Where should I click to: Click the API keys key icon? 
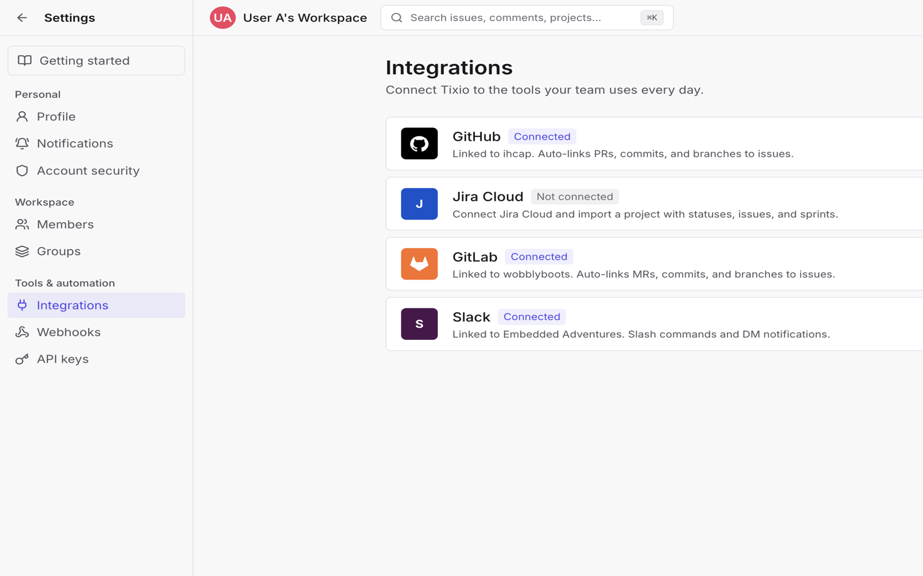22,359
